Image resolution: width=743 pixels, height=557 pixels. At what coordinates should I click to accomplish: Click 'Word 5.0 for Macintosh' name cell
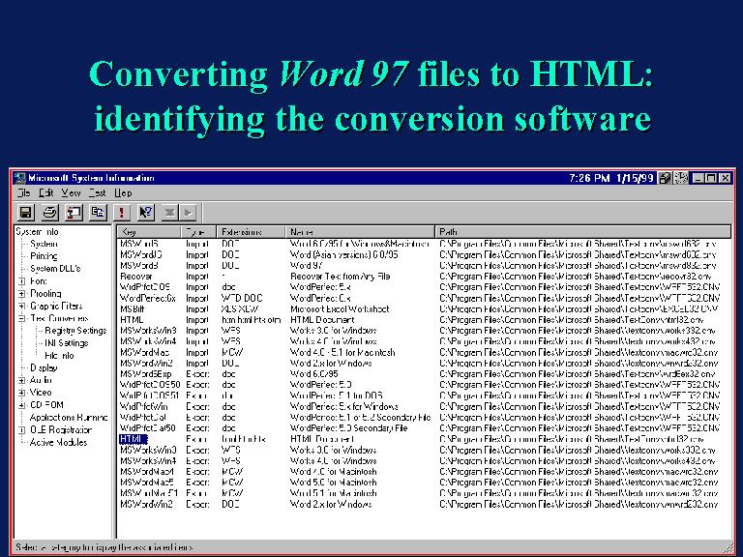pos(333,483)
